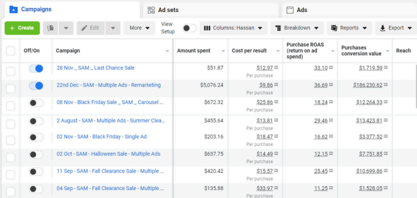Image resolution: width=417 pixels, height=198 pixels.
Task: Select checkbox for 08 Nov Black Friday Sale
Action: (x=11, y=106)
